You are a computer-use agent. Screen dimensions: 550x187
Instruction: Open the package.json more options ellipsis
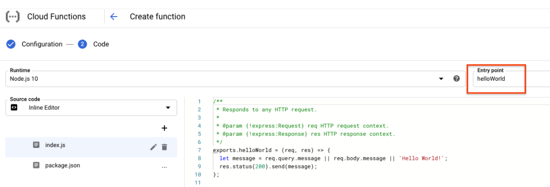click(164, 167)
